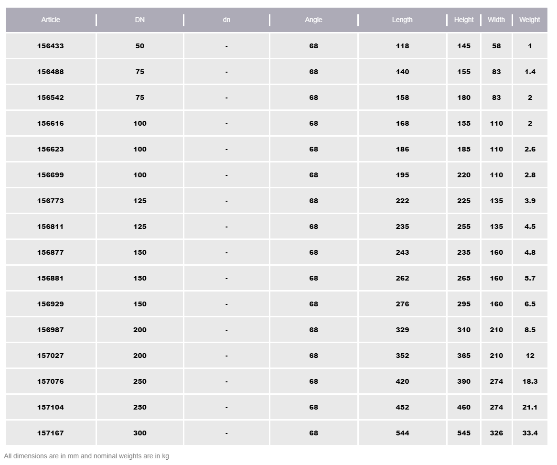Click the Length column header
Viewport: 557px width, 465px height.
402,20
